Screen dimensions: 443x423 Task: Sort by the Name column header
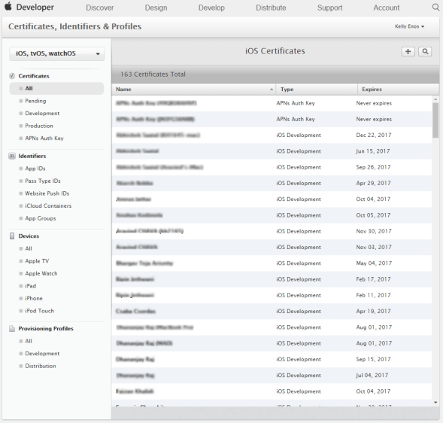click(194, 89)
